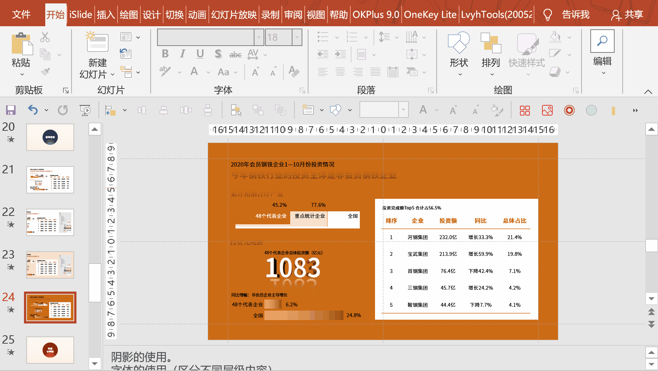
Task: Click the 快速样式 quick styles button
Action: 527,54
